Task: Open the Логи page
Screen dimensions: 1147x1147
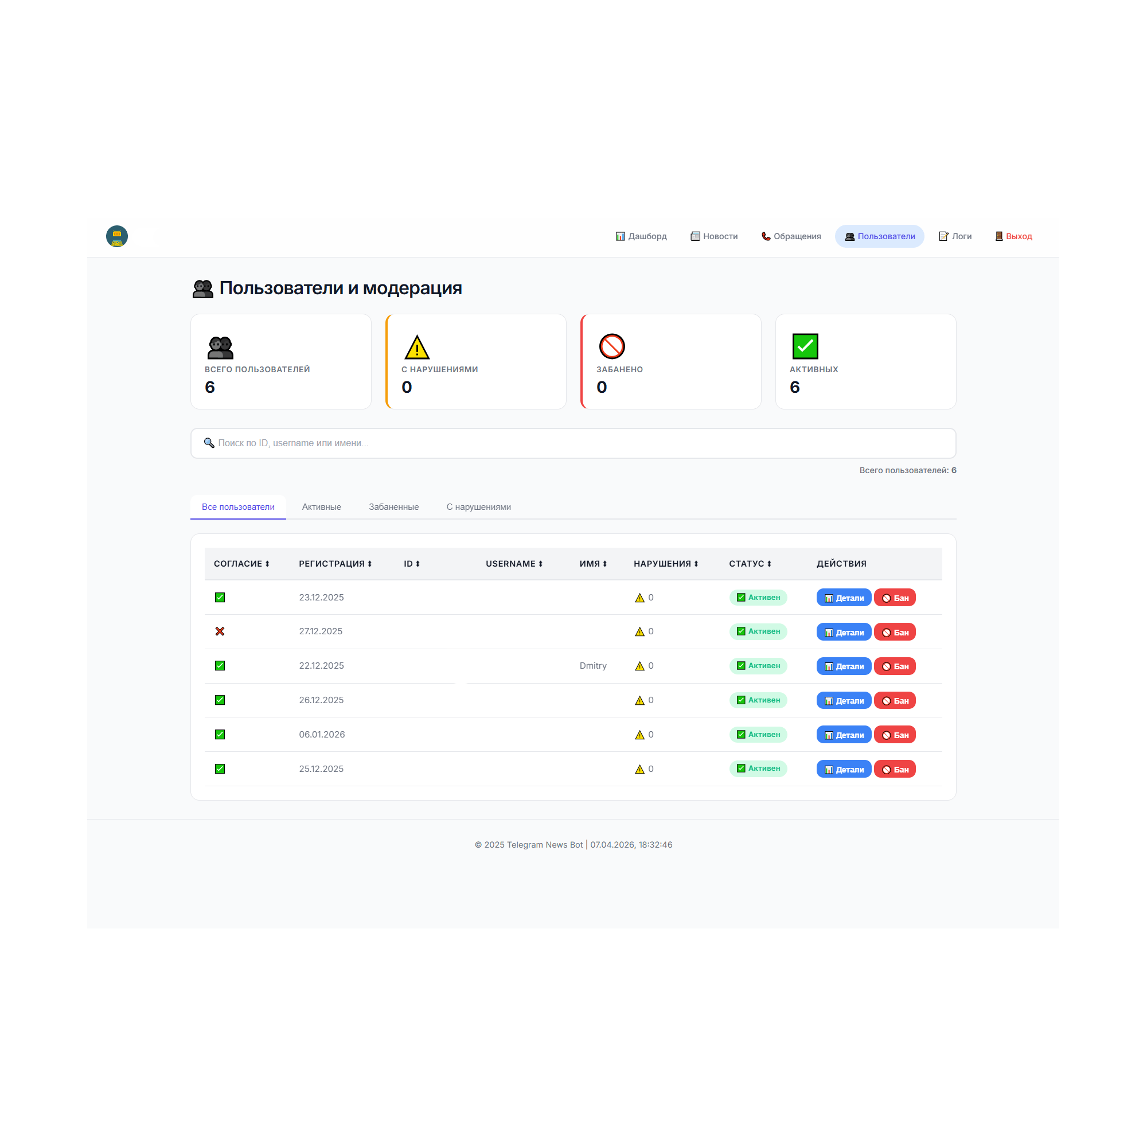Action: pyautogui.click(x=955, y=236)
